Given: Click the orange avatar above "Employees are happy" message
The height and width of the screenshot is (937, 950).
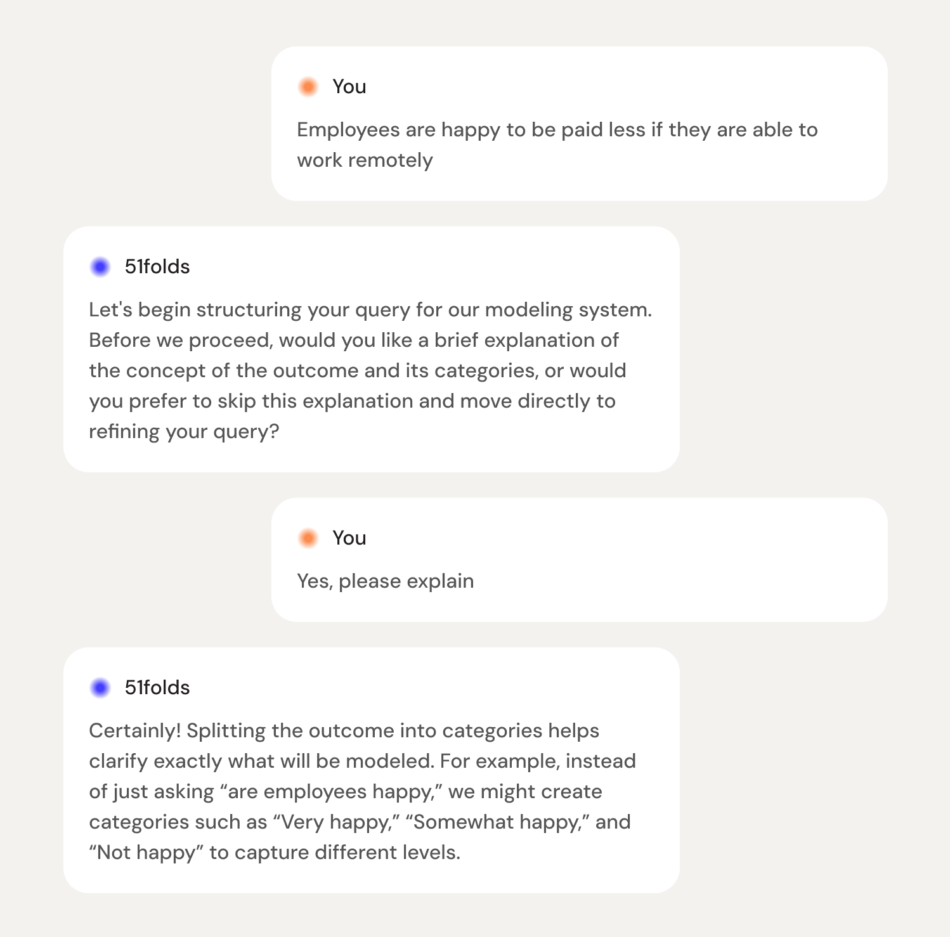Looking at the screenshot, I should [308, 87].
